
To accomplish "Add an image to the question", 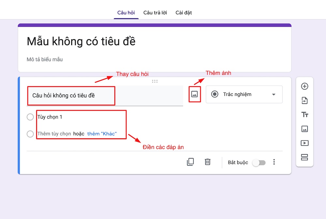I will (195, 94).
